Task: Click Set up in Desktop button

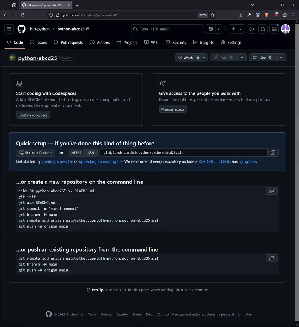Action: click(x=36, y=152)
